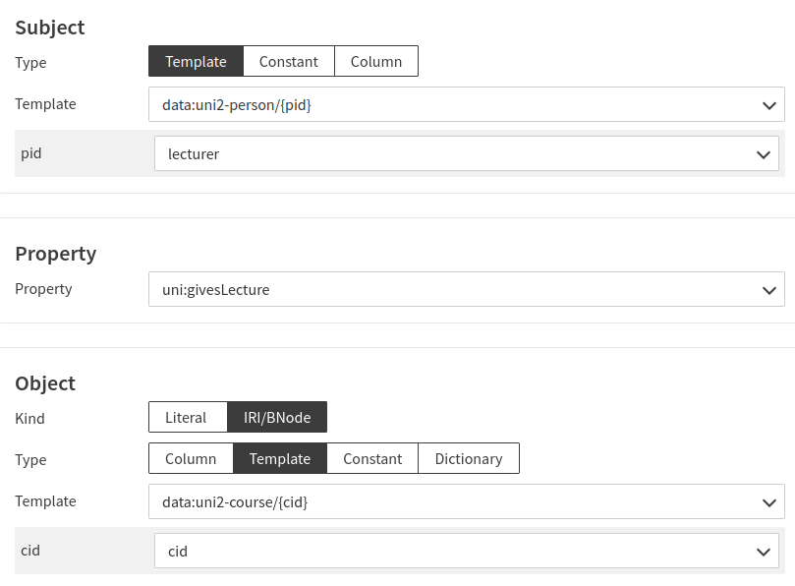Choose Constant object type
795x586 pixels.
point(372,458)
